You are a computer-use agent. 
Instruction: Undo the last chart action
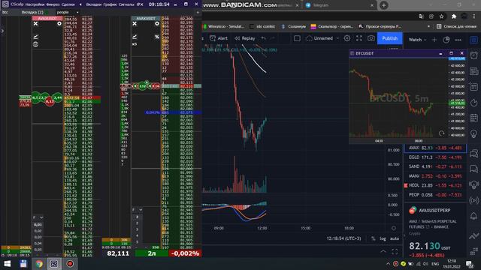(x=264, y=38)
